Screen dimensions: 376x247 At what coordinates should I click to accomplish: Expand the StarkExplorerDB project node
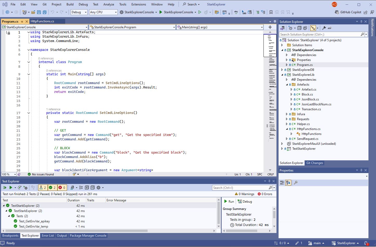pyautogui.click(x=282, y=70)
